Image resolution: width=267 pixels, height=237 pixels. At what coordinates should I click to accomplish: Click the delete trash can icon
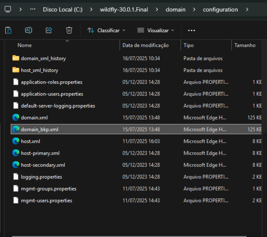click(x=69, y=30)
